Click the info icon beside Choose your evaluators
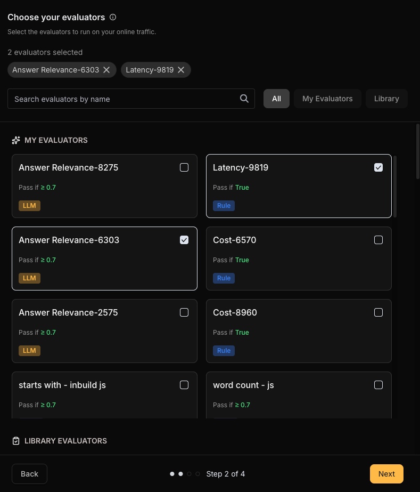The height and width of the screenshot is (492, 420). 113,17
